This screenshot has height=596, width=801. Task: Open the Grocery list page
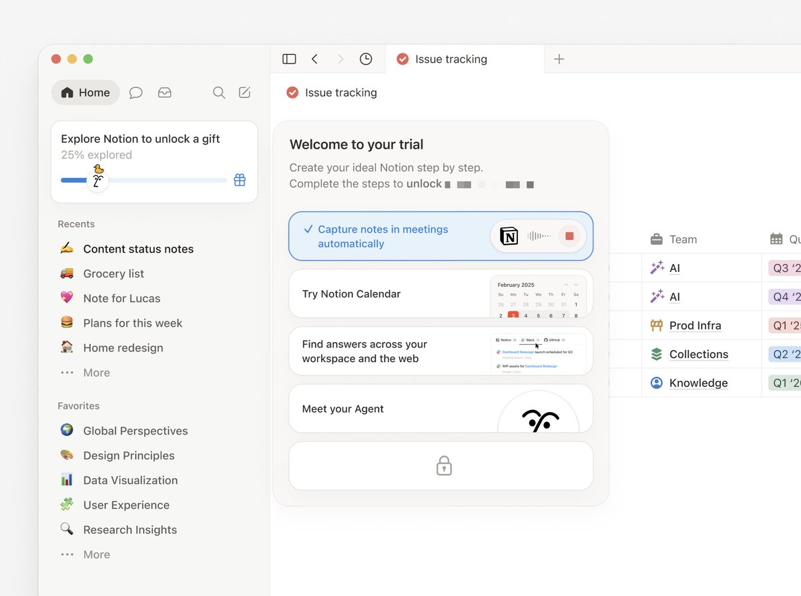(113, 273)
